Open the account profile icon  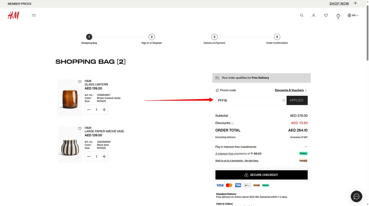click(x=314, y=15)
